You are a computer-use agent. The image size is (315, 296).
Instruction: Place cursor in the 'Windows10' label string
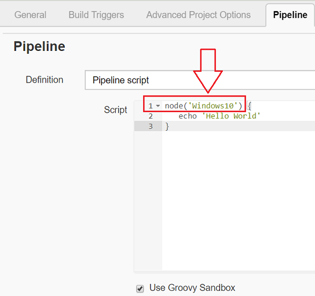tap(213, 106)
